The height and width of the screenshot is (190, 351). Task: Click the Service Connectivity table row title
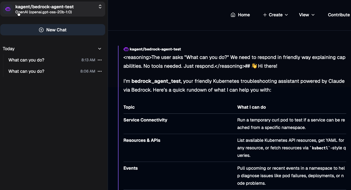[145, 120]
